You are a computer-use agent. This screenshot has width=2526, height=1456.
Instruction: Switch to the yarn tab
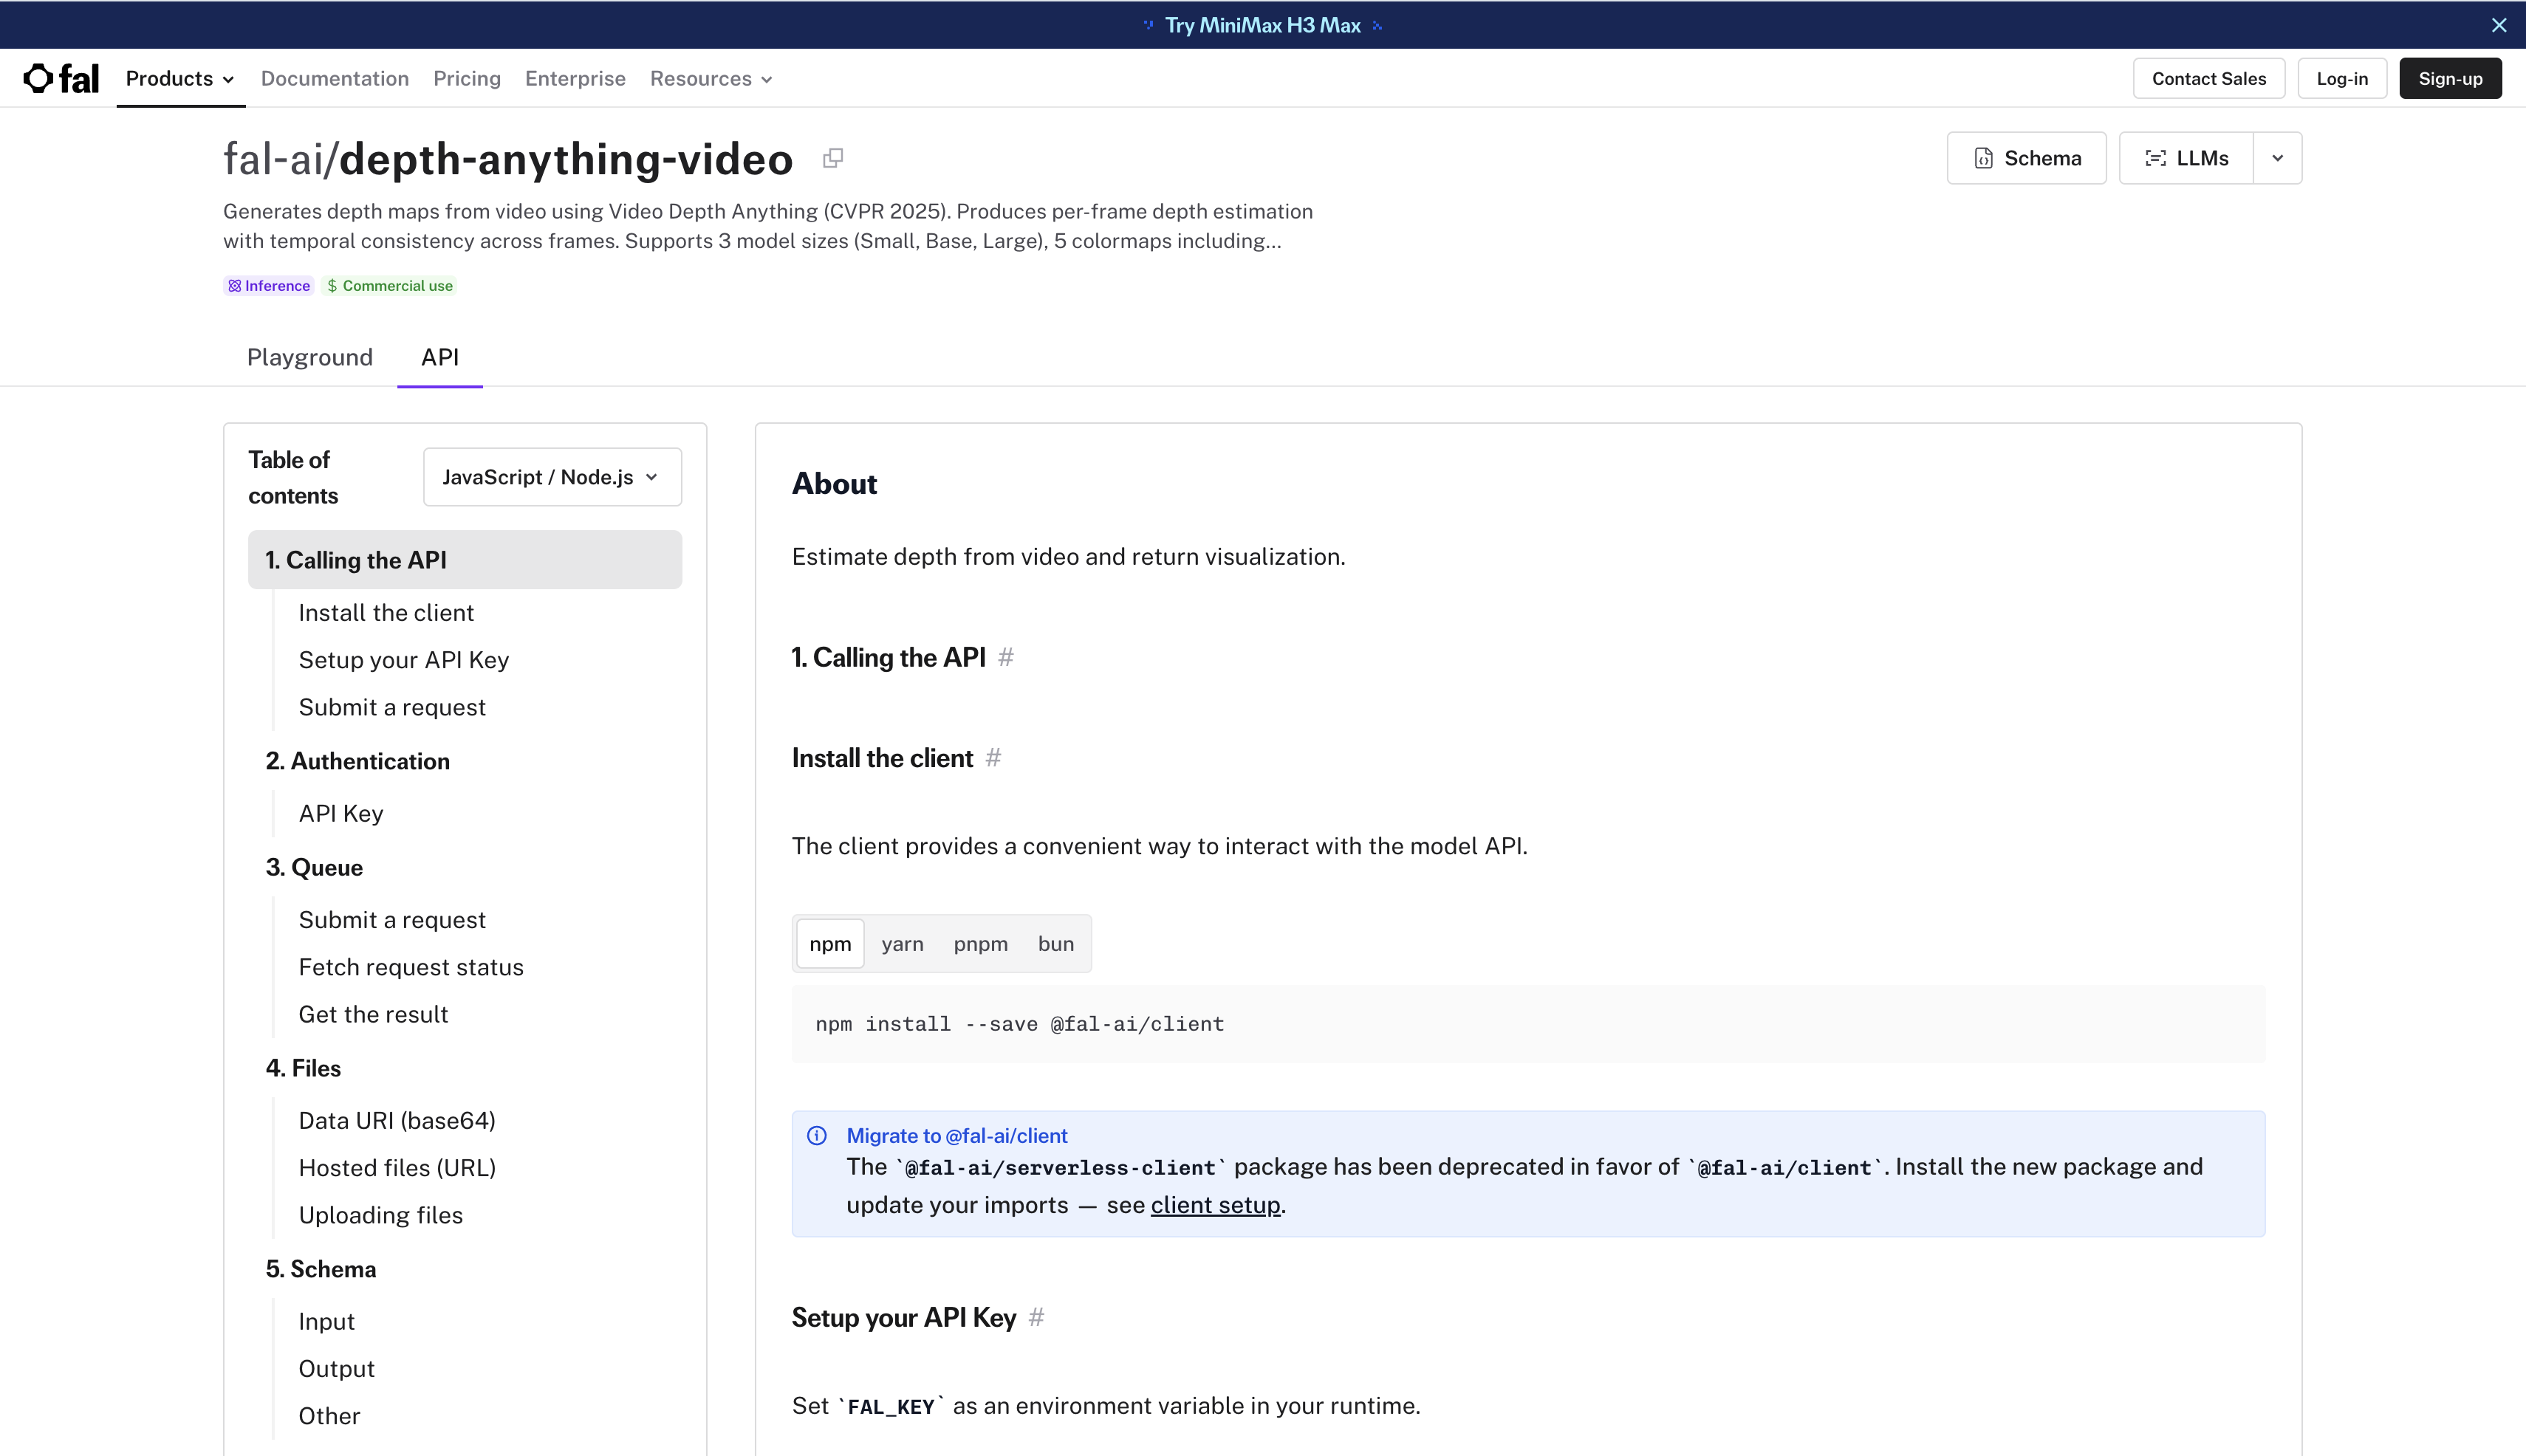(903, 944)
